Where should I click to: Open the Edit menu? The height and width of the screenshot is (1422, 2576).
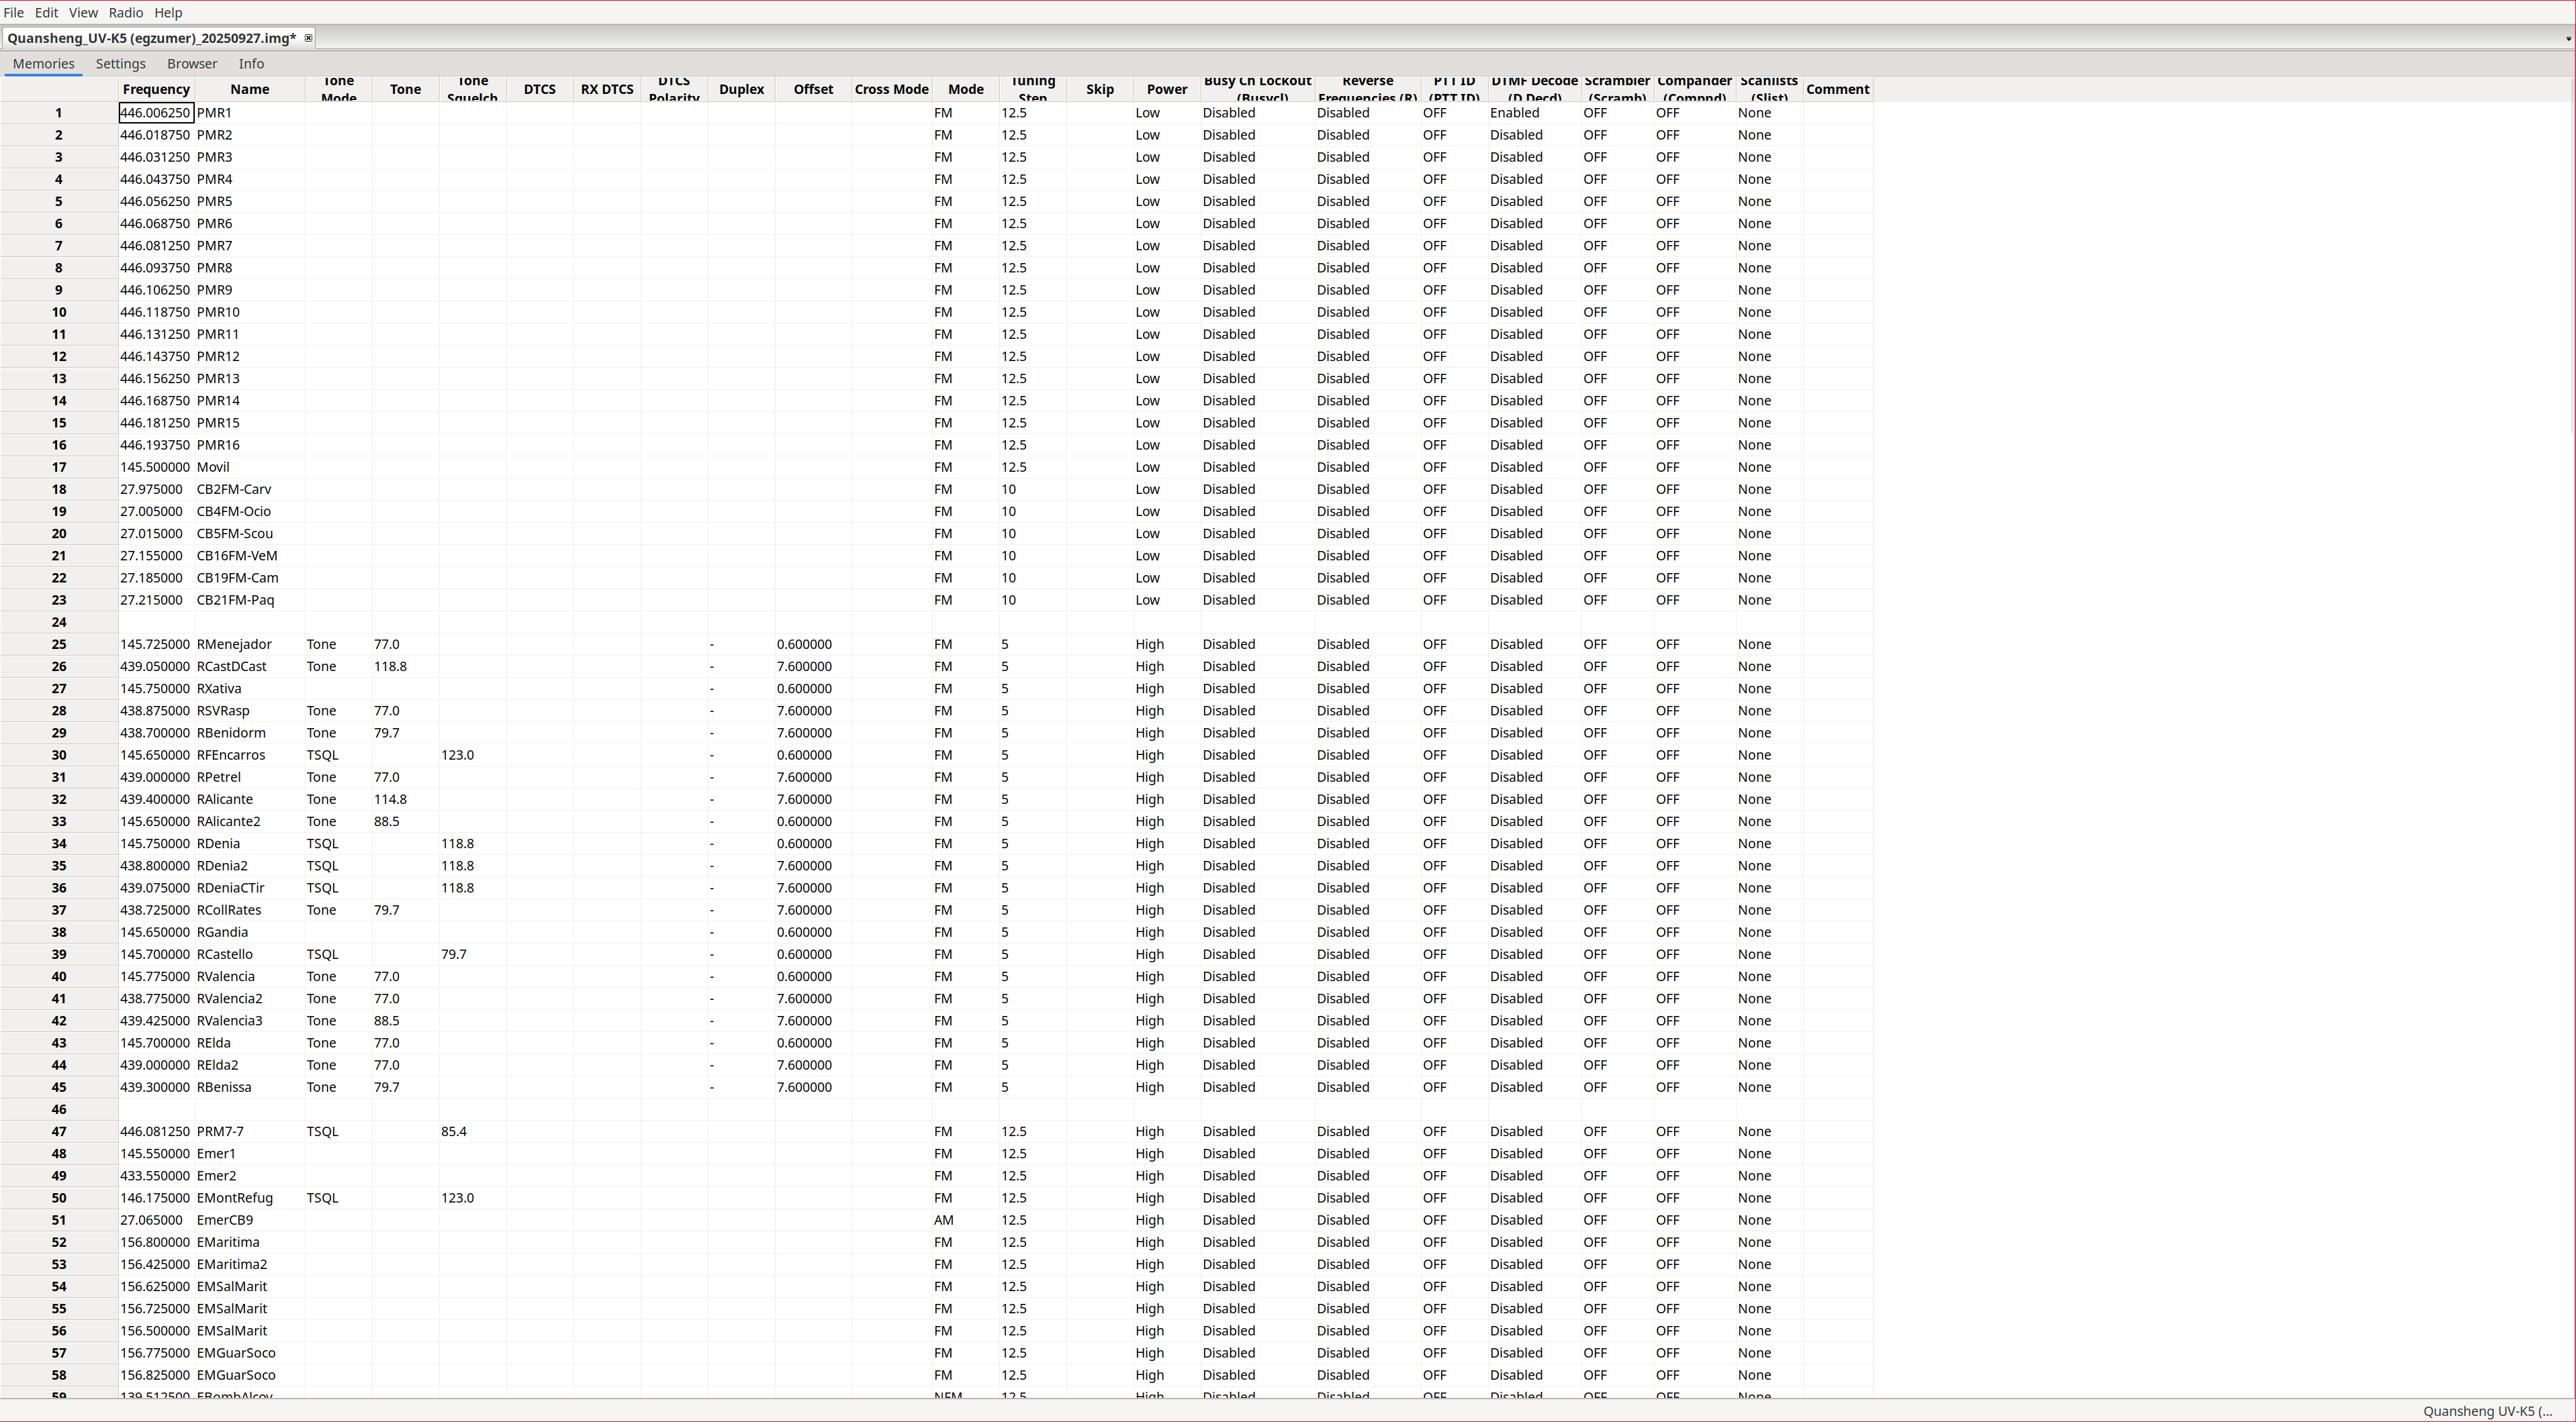point(46,12)
